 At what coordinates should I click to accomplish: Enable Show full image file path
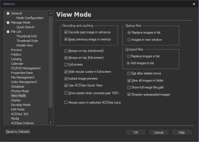click(x=129, y=87)
